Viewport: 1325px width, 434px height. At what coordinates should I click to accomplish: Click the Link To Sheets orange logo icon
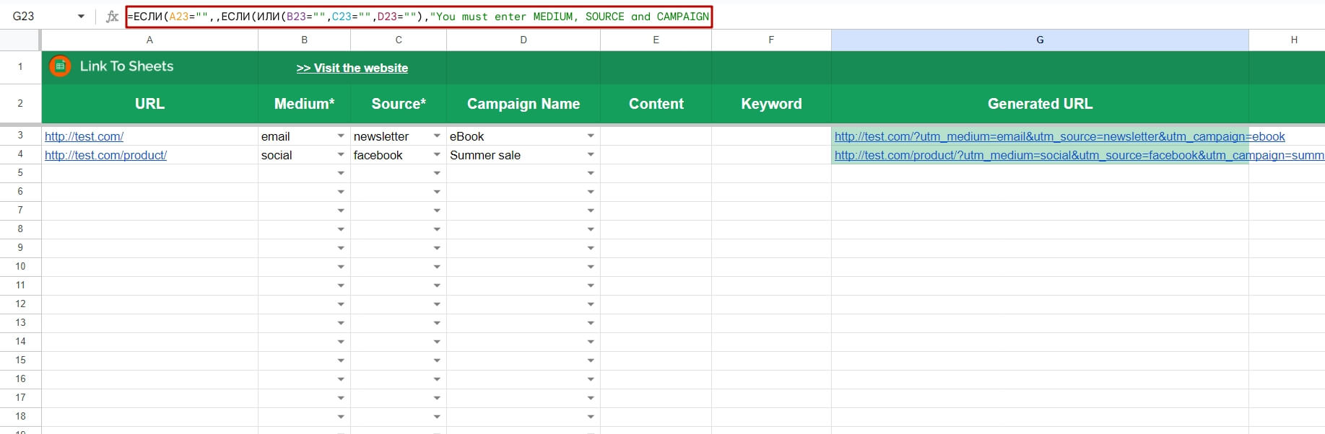click(60, 66)
